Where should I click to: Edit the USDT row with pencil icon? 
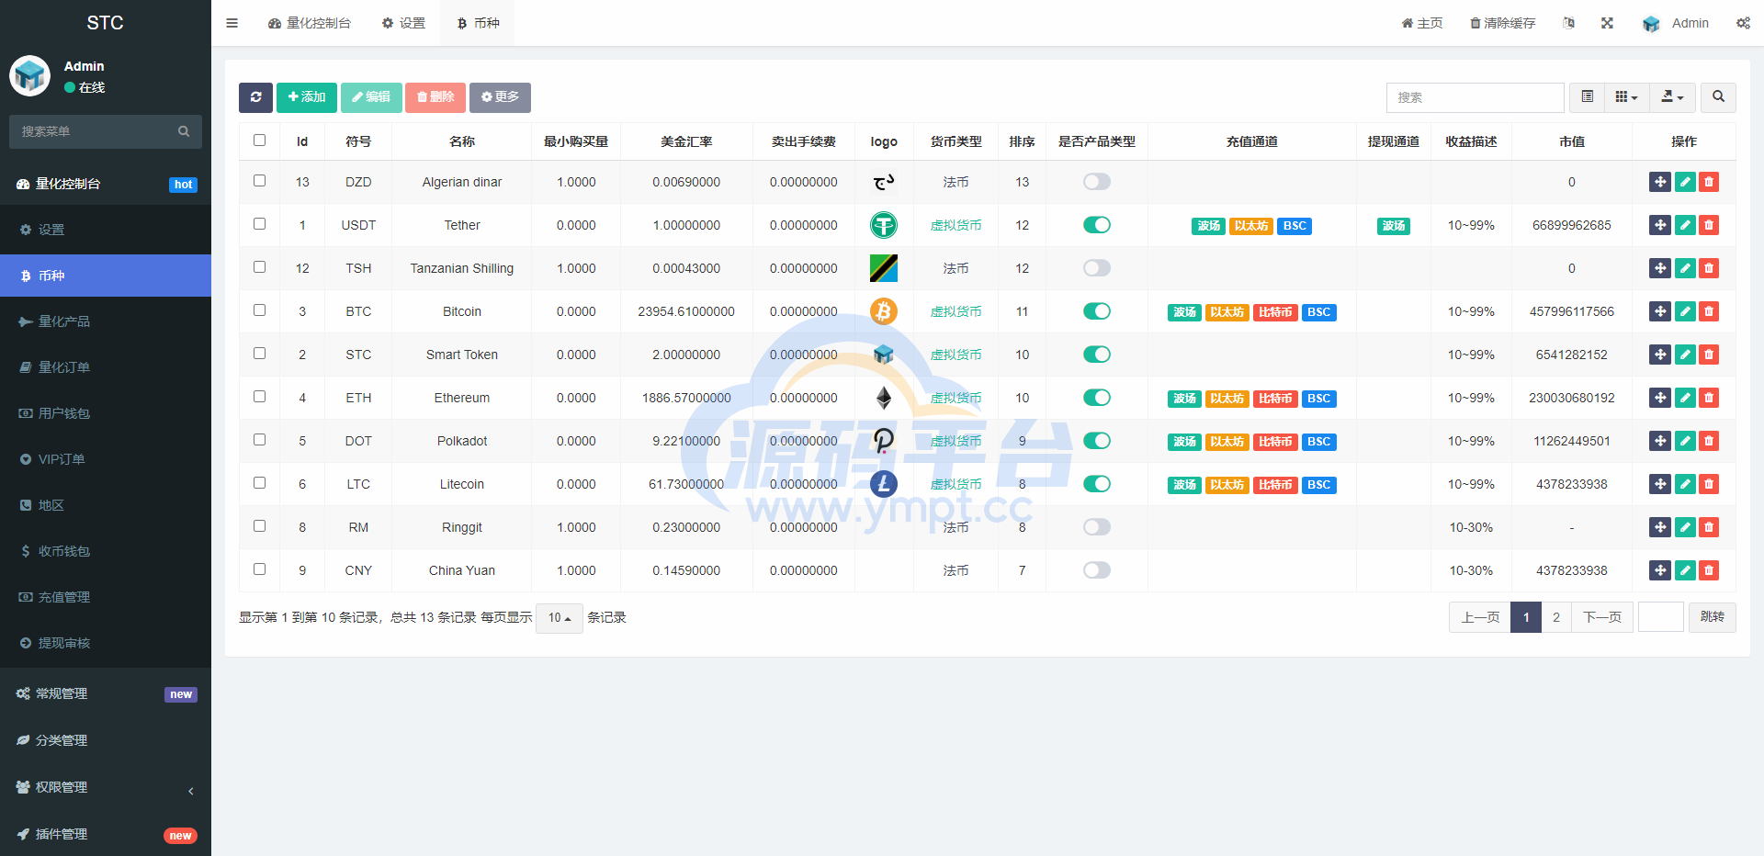[1685, 225]
